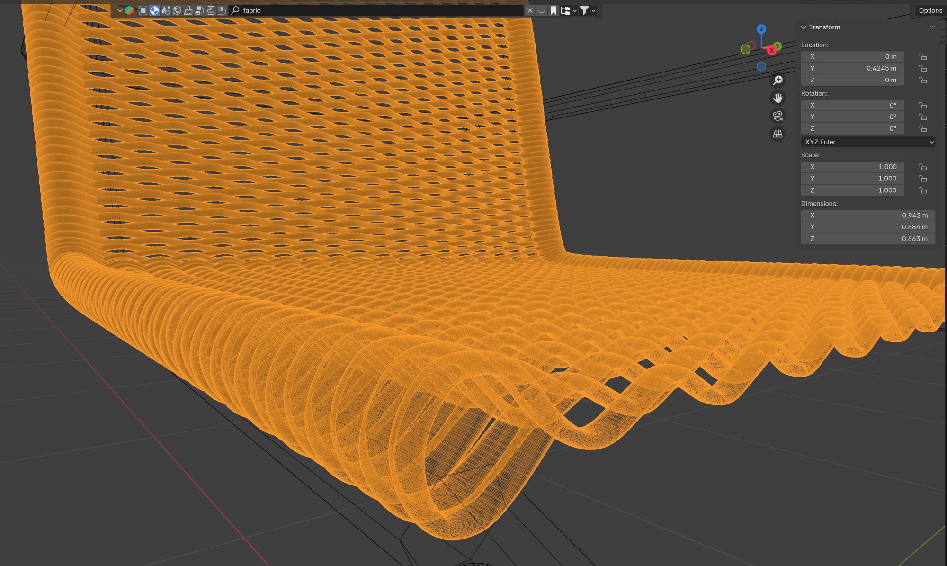Click the pan view hand icon
This screenshot has width=947, height=566.
[x=777, y=98]
